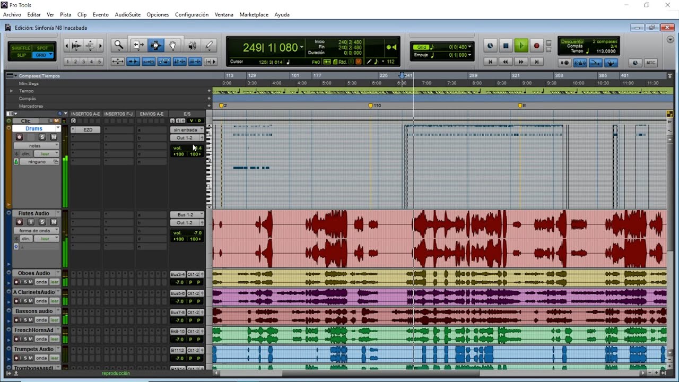Click the Zoom Toggle button below the Zoomer

118,62
